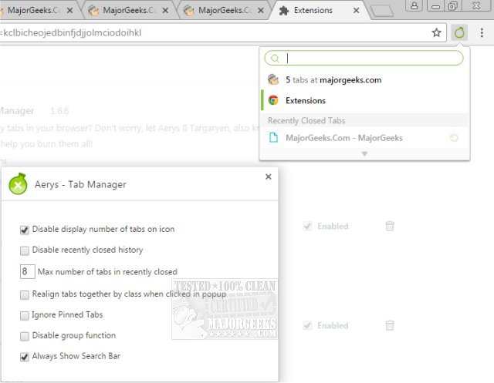Image resolution: width=494 pixels, height=383 pixels.
Task: Click the green Aerys logo in the options dialog
Action: pos(18,184)
